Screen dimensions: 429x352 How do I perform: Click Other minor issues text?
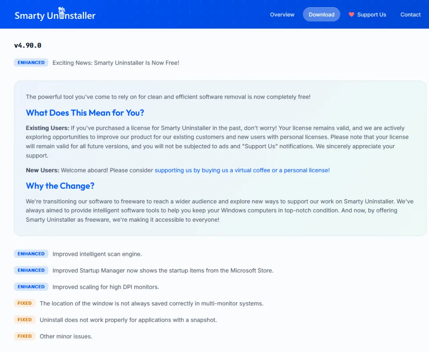[x=66, y=337]
